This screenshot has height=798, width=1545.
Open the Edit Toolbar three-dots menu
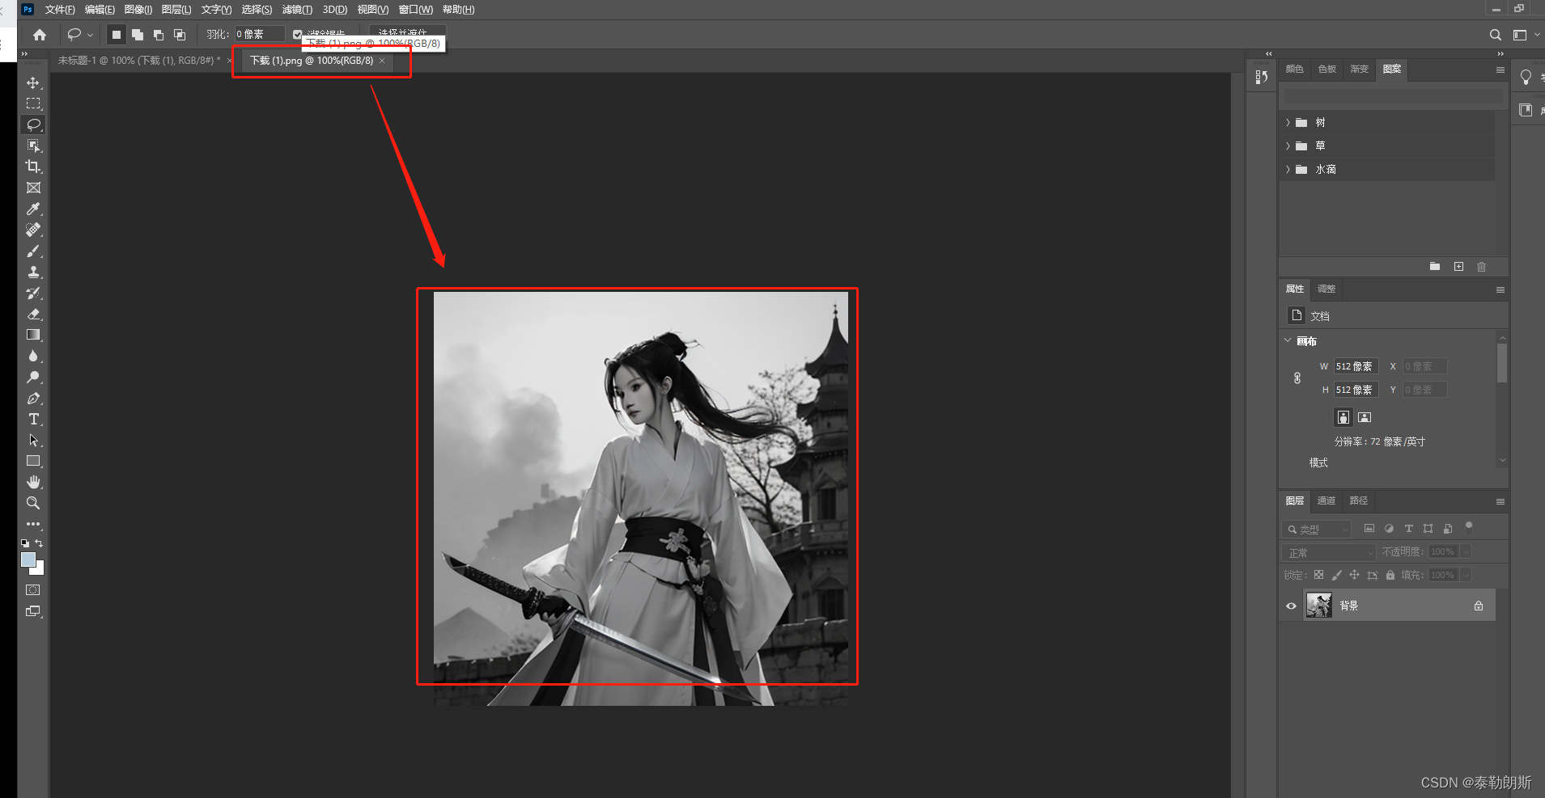[33, 524]
